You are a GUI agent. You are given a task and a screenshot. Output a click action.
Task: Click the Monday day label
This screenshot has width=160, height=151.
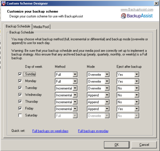pos(31,81)
